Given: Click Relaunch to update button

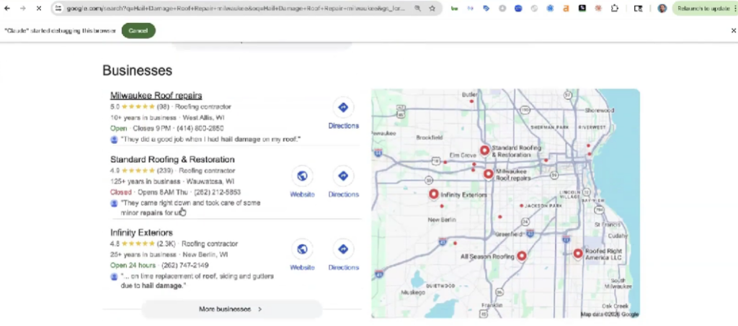Looking at the screenshot, I should [x=705, y=9].
